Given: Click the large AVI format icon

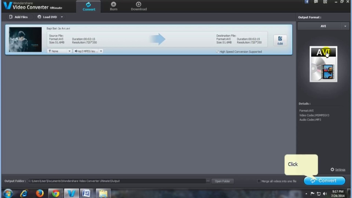Looking at the screenshot, I should (x=323, y=64).
